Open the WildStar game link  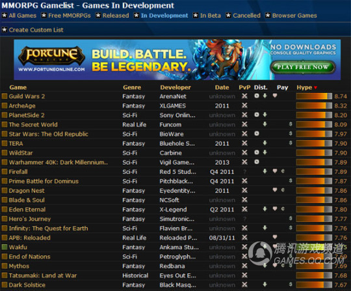point(21,153)
